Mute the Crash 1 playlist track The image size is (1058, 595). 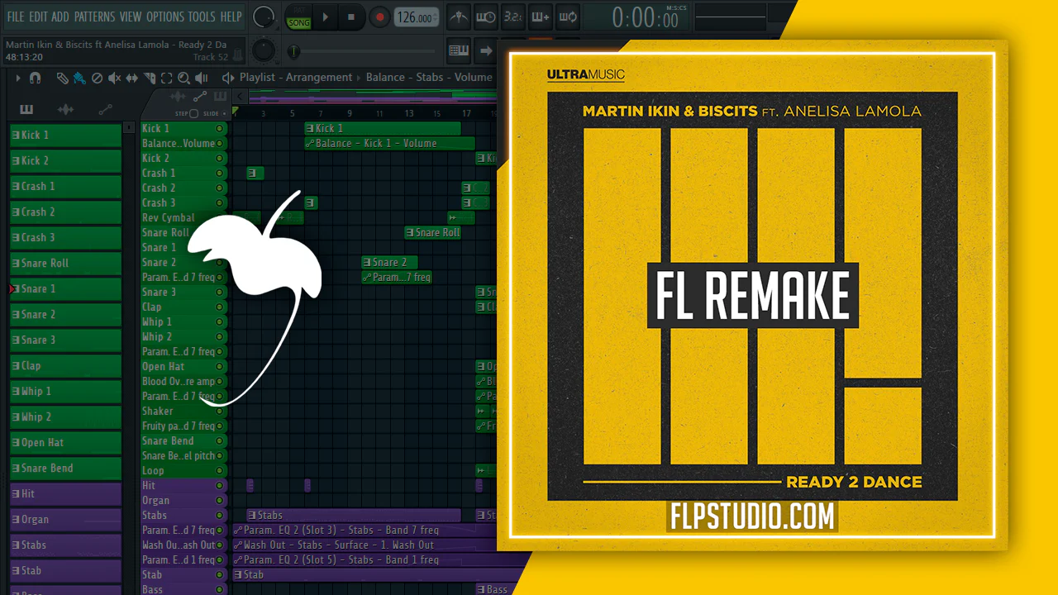220,173
